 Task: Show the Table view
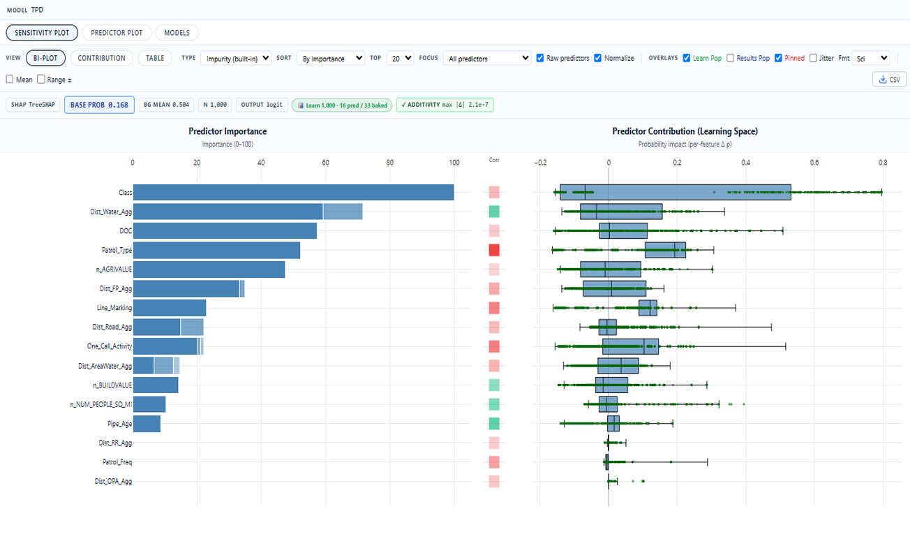(x=155, y=58)
